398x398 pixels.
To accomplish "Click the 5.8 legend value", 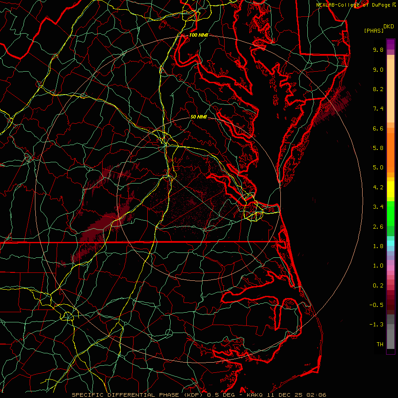I will [378, 148].
